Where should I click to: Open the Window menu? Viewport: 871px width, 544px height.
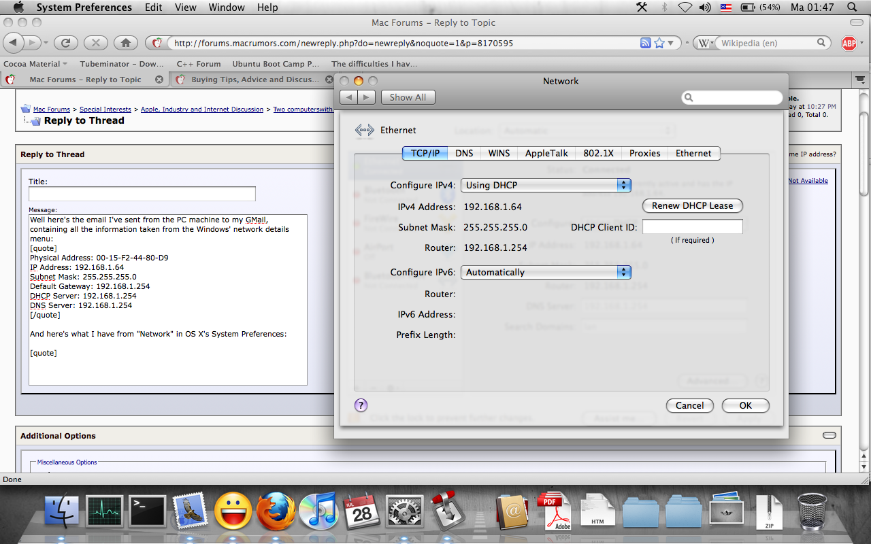(x=227, y=7)
